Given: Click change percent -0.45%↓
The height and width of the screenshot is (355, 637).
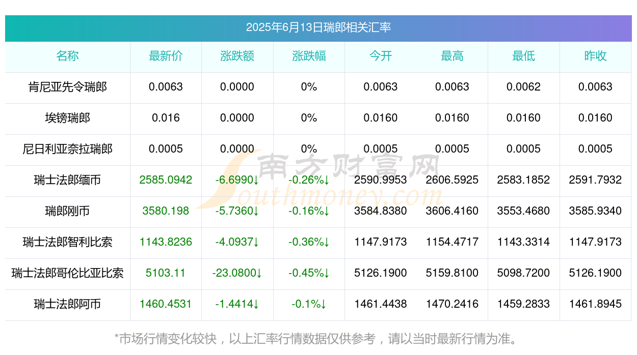Looking at the screenshot, I should 309,273.
